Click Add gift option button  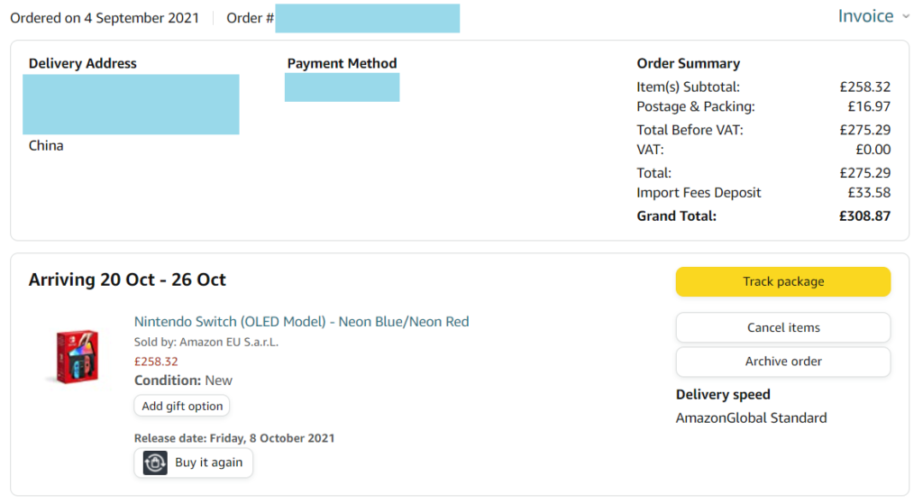(182, 406)
